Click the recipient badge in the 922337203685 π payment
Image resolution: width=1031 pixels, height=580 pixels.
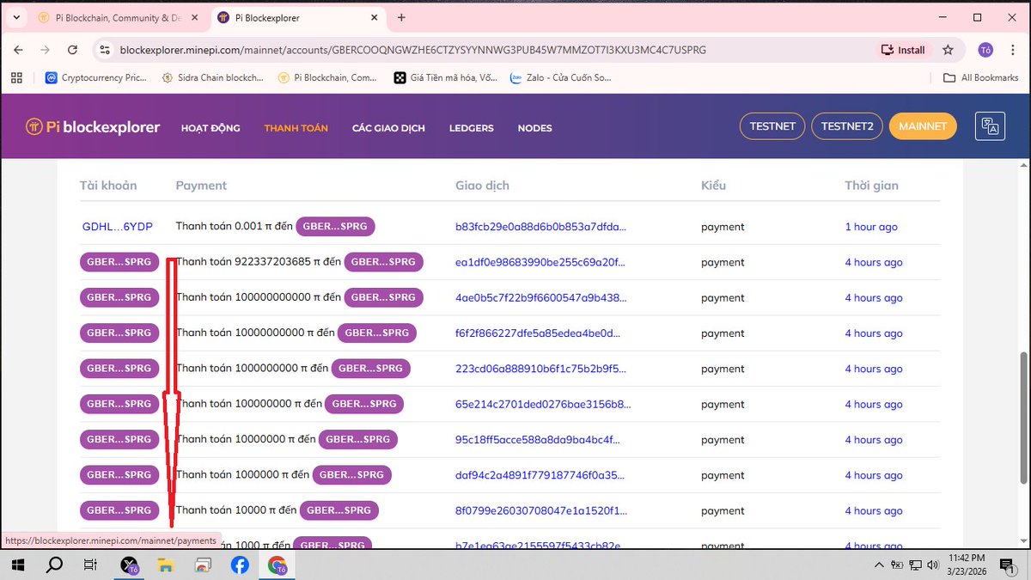[384, 262]
